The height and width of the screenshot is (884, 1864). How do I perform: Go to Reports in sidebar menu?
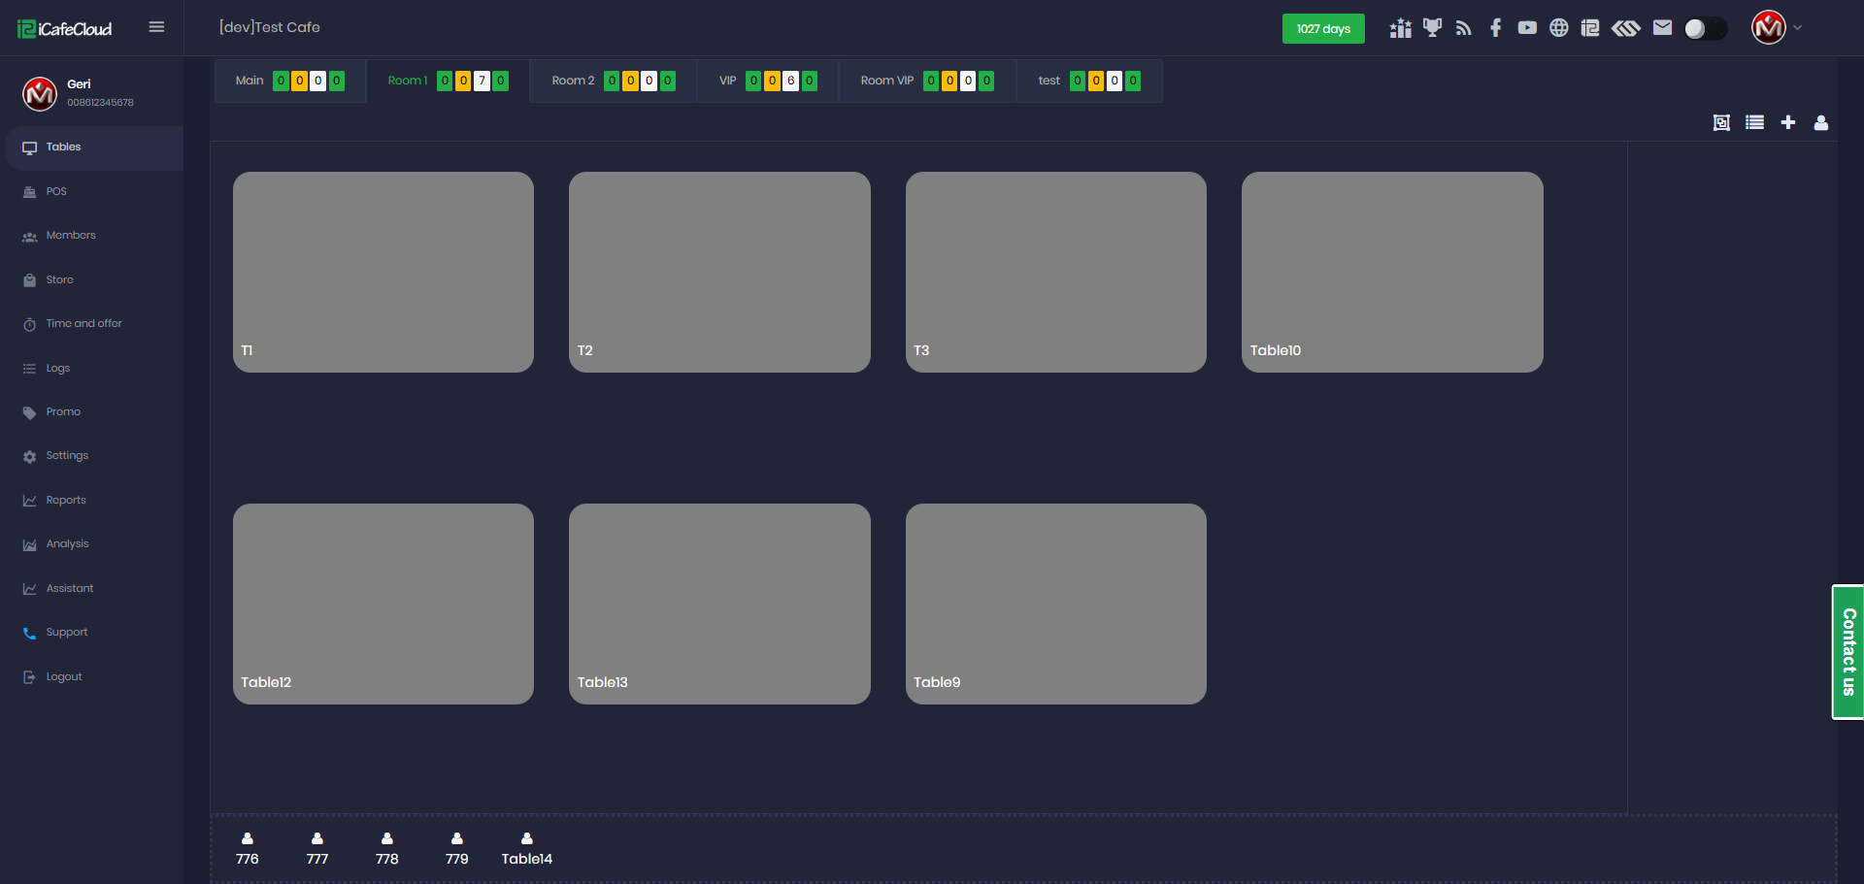click(x=66, y=501)
